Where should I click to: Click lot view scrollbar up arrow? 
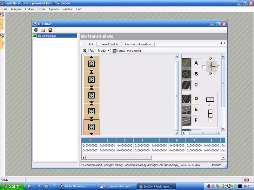177,56
